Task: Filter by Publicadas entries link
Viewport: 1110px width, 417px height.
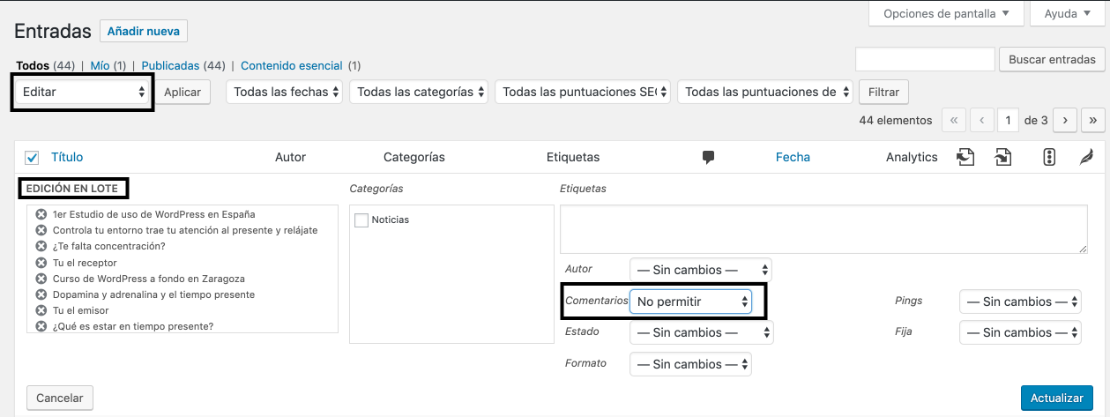Action: click(170, 65)
